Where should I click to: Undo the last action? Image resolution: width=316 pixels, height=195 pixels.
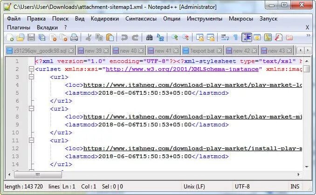point(124,37)
